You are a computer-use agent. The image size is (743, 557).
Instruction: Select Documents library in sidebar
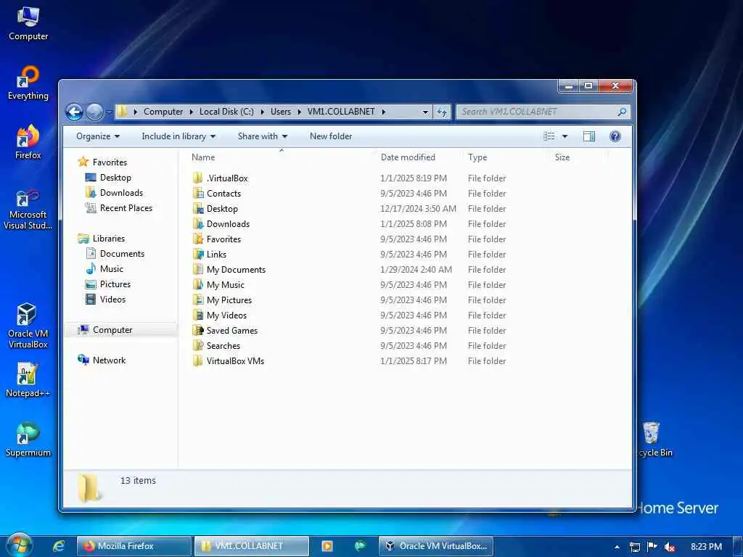(x=122, y=254)
